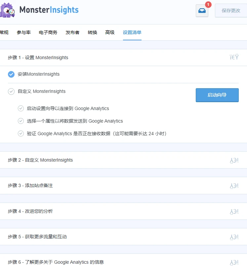Click checkmark beside 验证 Google Analytics 是否正在接收数据

(21, 134)
